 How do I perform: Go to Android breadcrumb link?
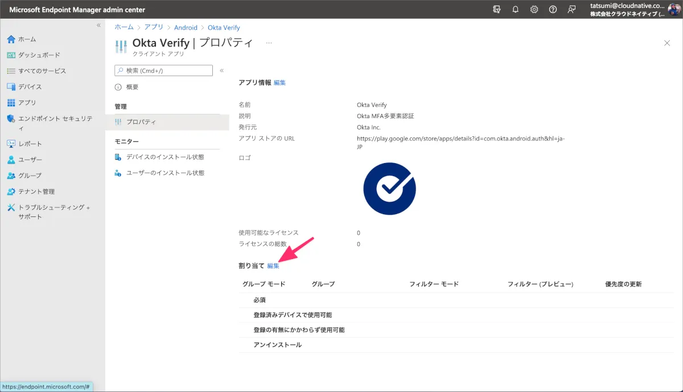pos(186,27)
